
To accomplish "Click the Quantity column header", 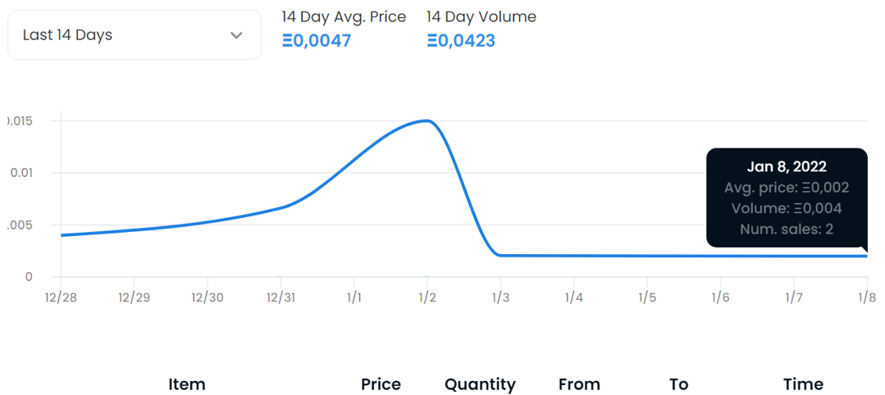I will (x=480, y=384).
